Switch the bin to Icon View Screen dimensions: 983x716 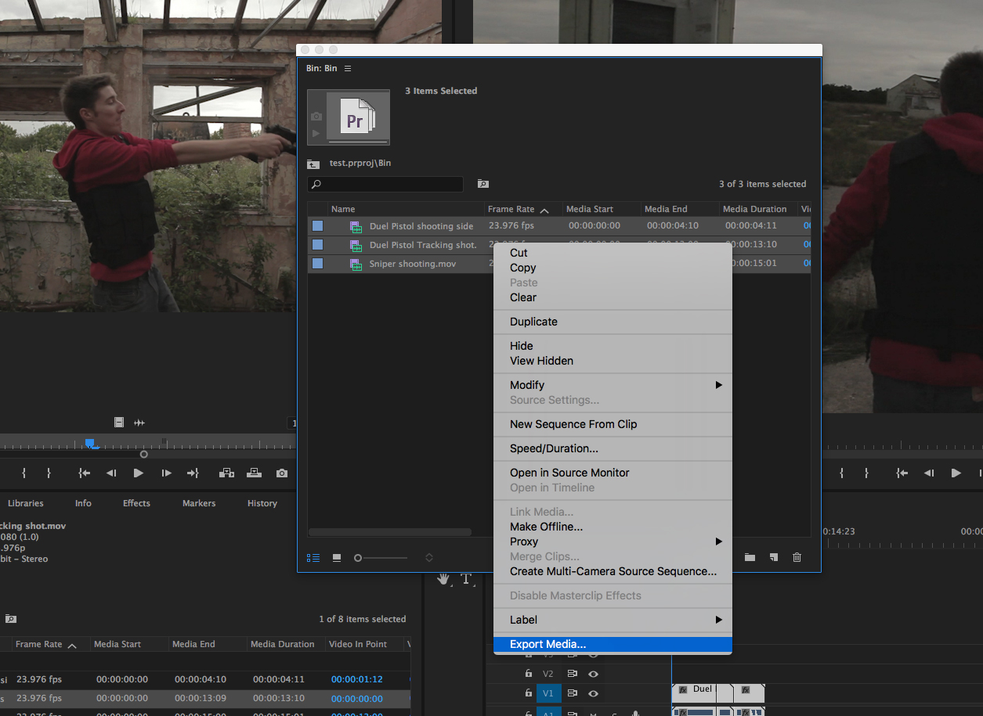coord(336,557)
